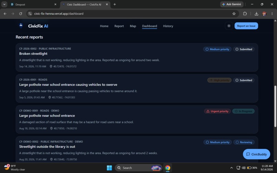Click the 'Aug 18, 2026, 02:14 AM' timestamp

[33, 128]
